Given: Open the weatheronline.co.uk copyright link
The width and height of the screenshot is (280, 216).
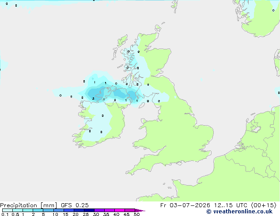Looking at the screenshot, I should tap(239, 212).
